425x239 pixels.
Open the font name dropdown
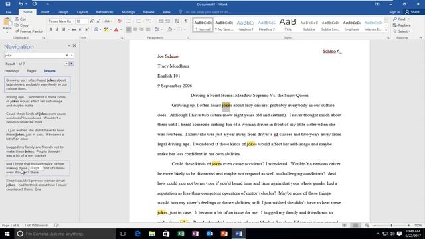[73, 21]
